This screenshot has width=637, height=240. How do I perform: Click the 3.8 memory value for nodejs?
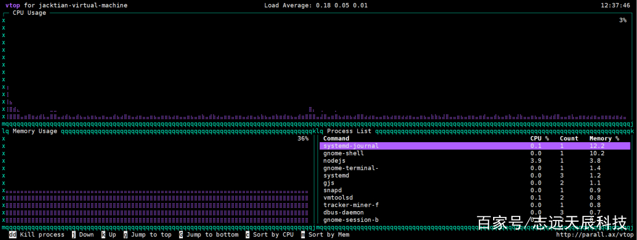click(595, 161)
